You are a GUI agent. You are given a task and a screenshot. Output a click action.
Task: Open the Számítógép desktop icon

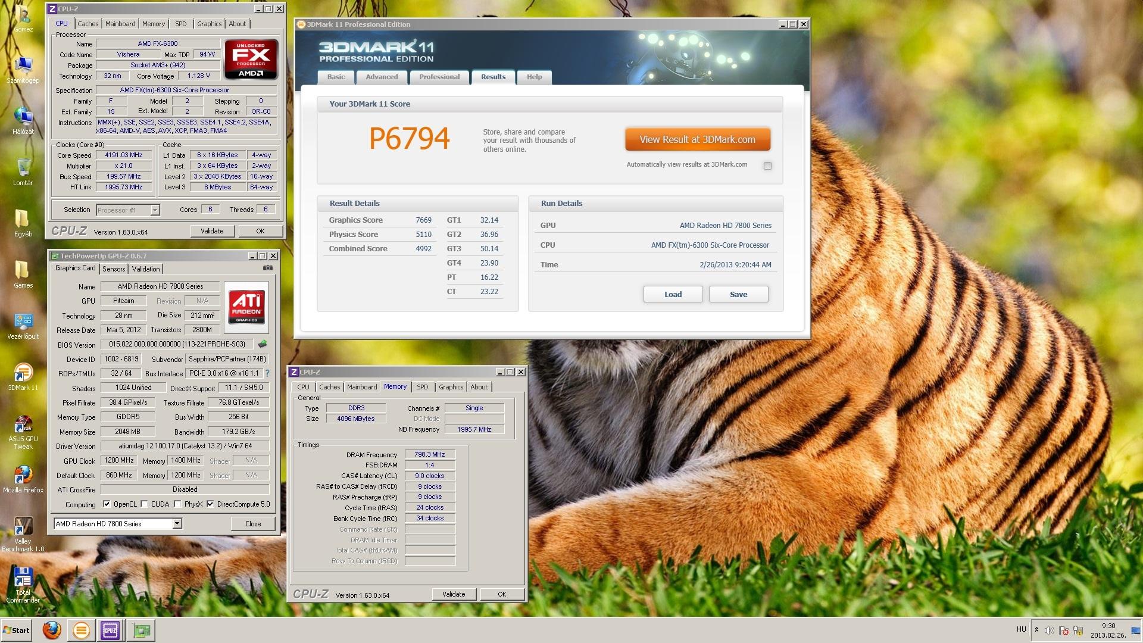click(x=23, y=70)
